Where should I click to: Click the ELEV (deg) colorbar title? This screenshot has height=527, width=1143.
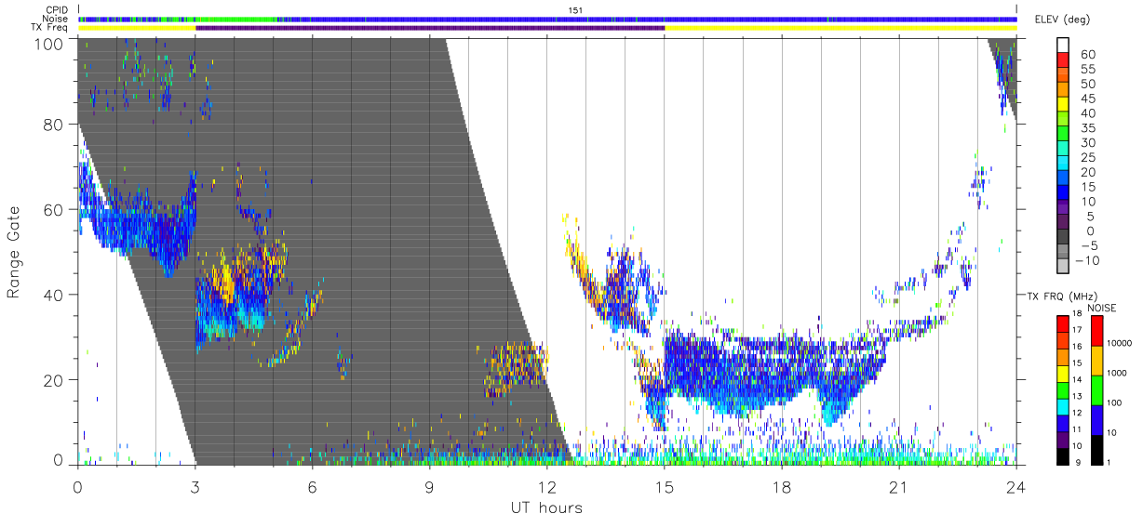pyautogui.click(x=1063, y=20)
